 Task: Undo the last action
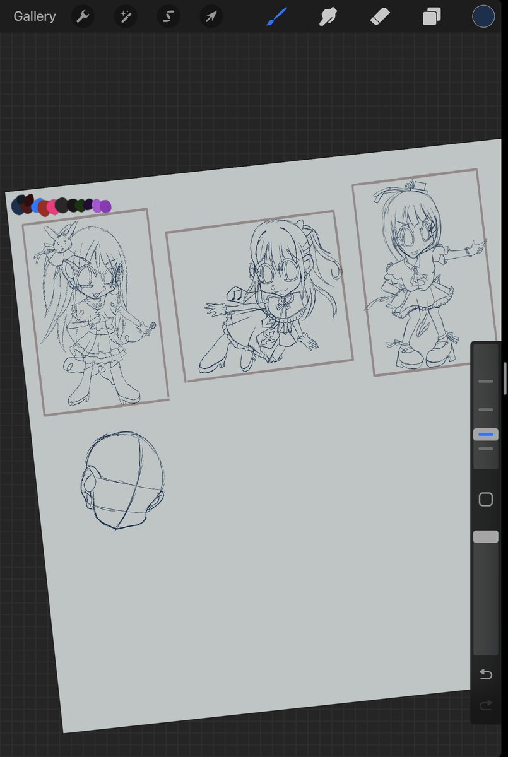[486, 674]
